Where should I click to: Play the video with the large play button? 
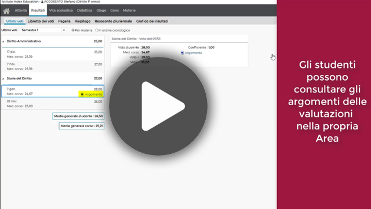pyautogui.click(x=158, y=106)
